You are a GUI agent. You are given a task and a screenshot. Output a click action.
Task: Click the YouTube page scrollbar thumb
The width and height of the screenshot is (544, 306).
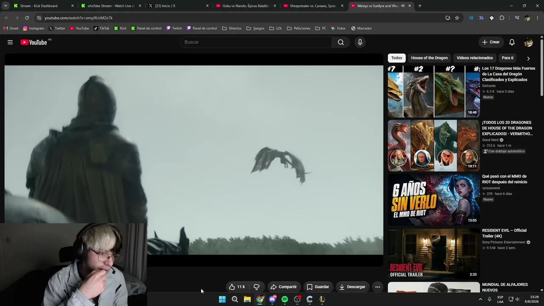[542, 68]
